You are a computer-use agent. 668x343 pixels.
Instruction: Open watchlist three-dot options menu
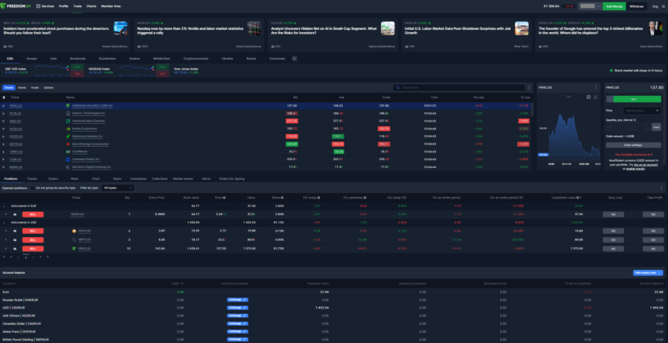[x=529, y=87]
